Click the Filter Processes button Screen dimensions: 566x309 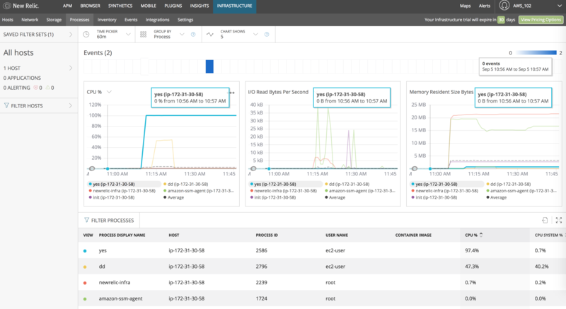109,221
